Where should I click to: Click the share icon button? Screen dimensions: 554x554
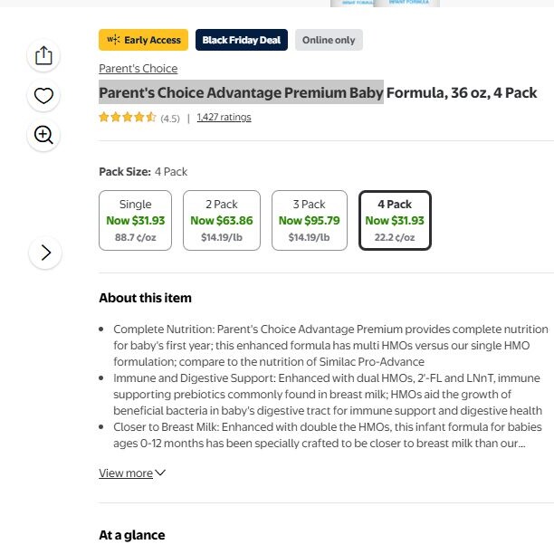43,56
